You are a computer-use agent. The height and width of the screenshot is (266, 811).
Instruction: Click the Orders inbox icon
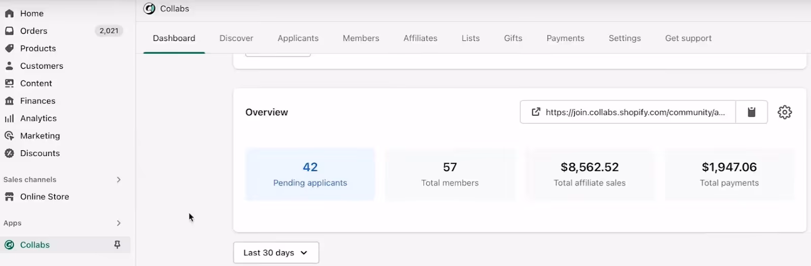coord(9,31)
